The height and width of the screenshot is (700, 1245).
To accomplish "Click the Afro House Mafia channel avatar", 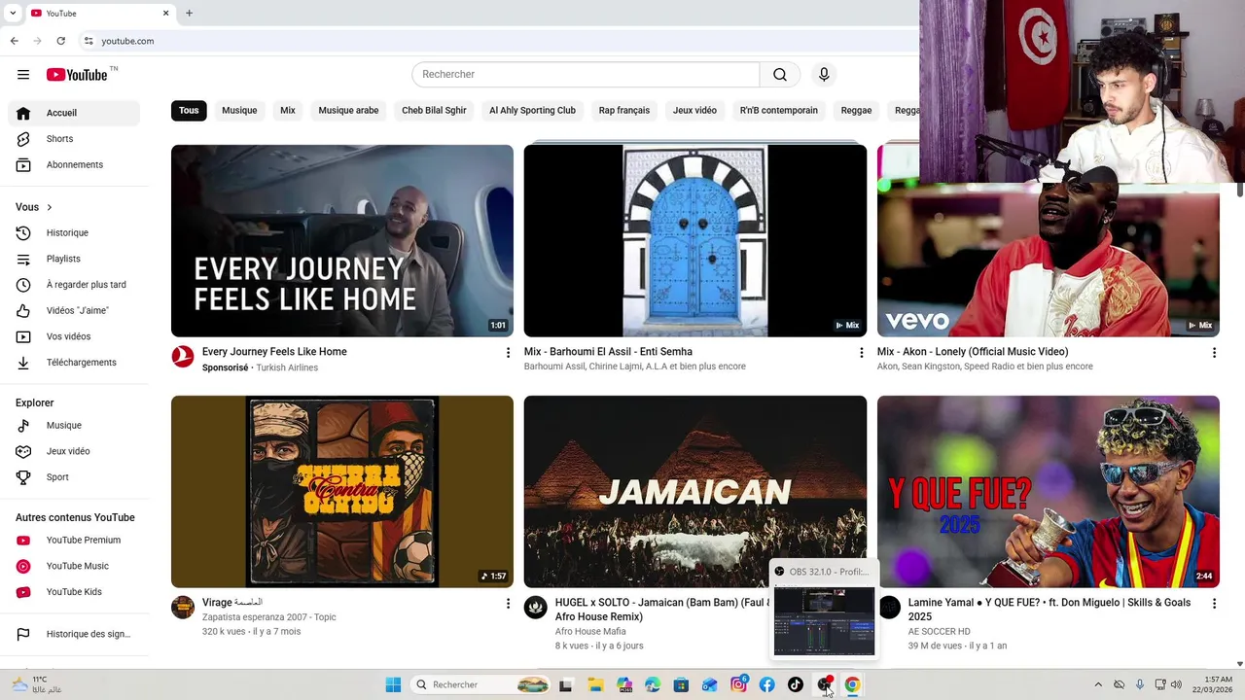I will pyautogui.click(x=536, y=608).
